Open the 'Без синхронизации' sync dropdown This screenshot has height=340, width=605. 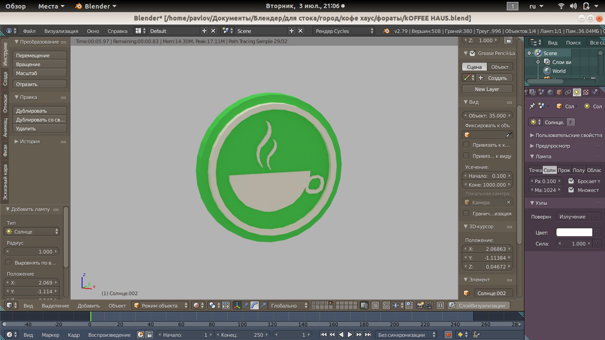(406, 335)
